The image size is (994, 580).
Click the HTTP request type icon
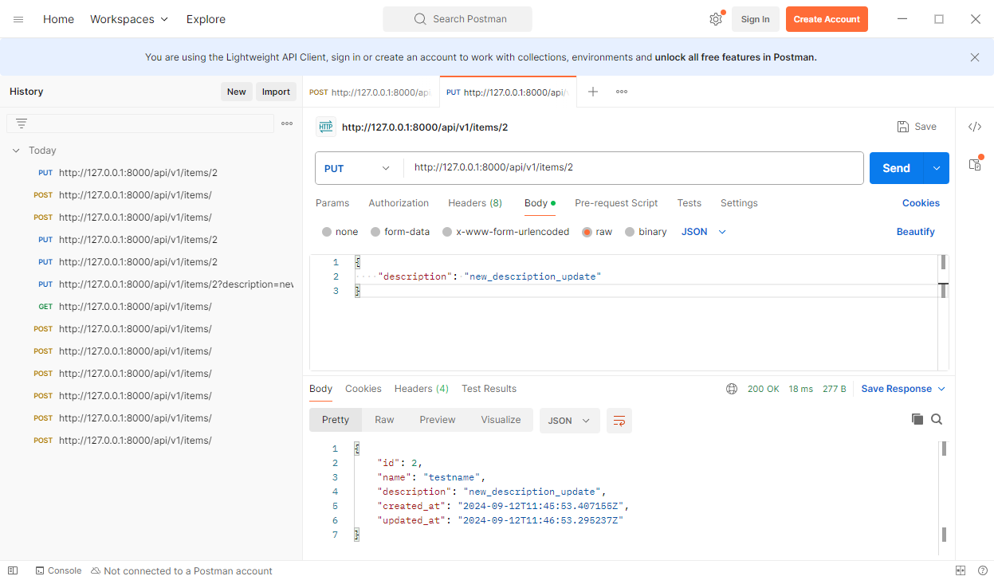click(x=326, y=127)
